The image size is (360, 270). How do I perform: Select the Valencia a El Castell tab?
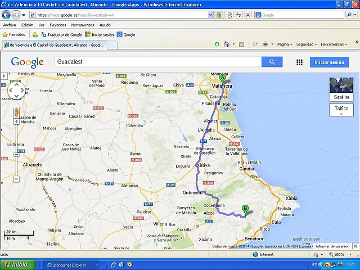click(55, 45)
